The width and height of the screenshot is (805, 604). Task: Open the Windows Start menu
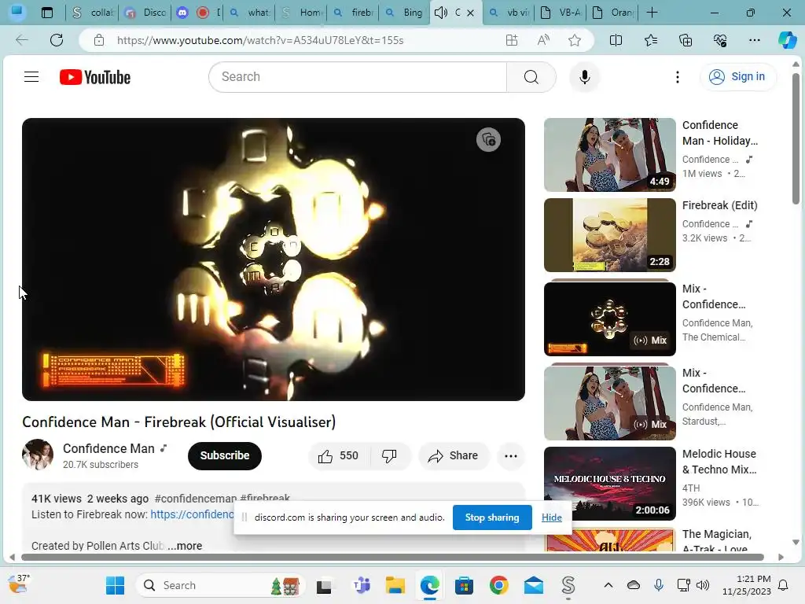[115, 585]
